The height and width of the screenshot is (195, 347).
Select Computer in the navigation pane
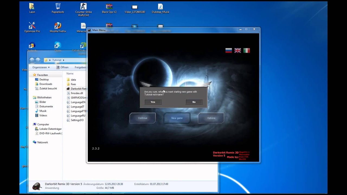tap(41, 124)
